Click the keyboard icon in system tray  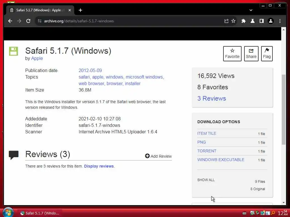[244, 213]
